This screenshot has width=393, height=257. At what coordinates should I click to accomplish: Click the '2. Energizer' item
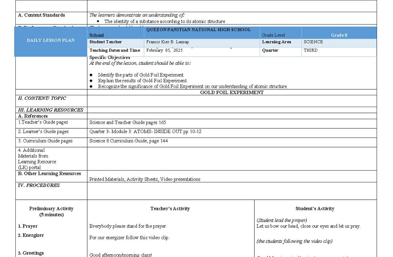coord(31,235)
